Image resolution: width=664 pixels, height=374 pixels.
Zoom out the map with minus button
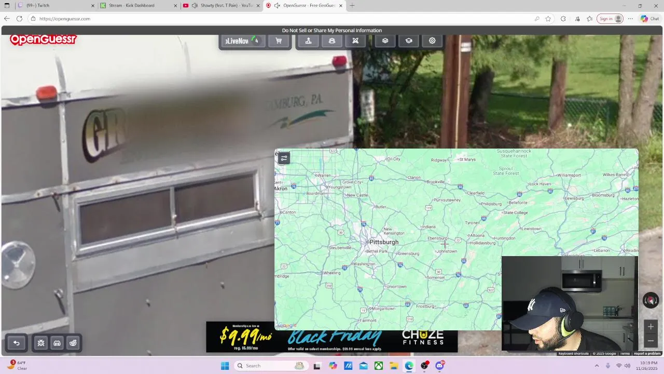[x=651, y=341]
